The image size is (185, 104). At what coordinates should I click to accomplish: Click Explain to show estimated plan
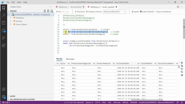pos(135,12)
